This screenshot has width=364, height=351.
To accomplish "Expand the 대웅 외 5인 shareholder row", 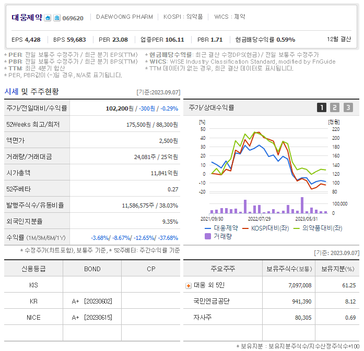I will click(x=189, y=286).
